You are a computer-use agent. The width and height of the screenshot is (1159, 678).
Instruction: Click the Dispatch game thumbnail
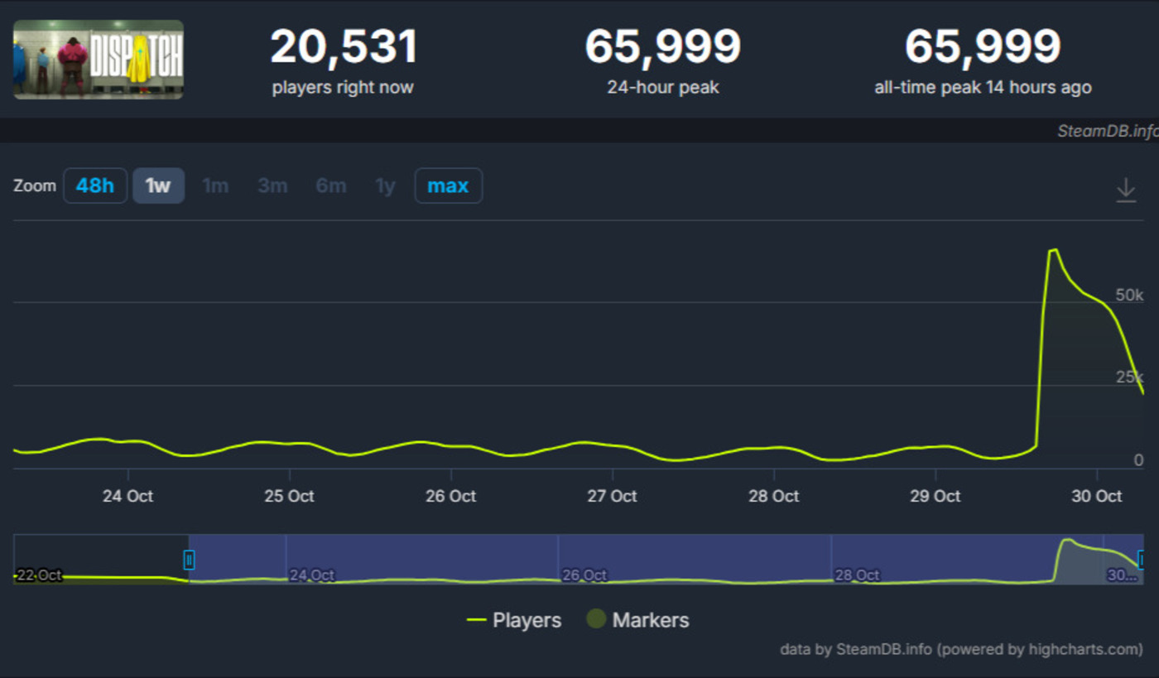[99, 59]
